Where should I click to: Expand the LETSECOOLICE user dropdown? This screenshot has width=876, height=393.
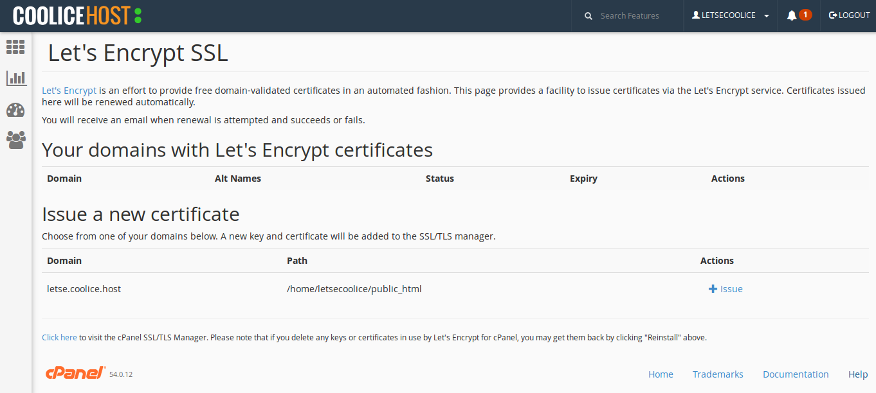point(730,15)
